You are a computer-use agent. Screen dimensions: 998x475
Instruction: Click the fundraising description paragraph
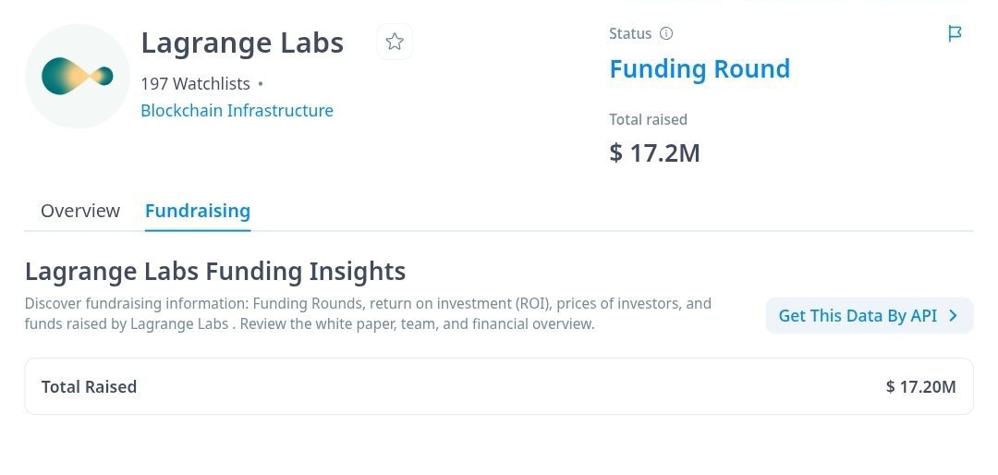pyautogui.click(x=368, y=314)
